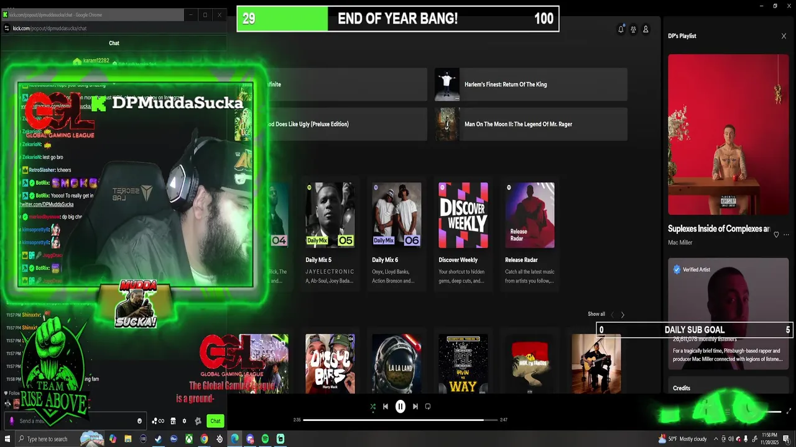796x447 pixels.
Task: Open Steam from the taskbar
Action: [x=158, y=439]
